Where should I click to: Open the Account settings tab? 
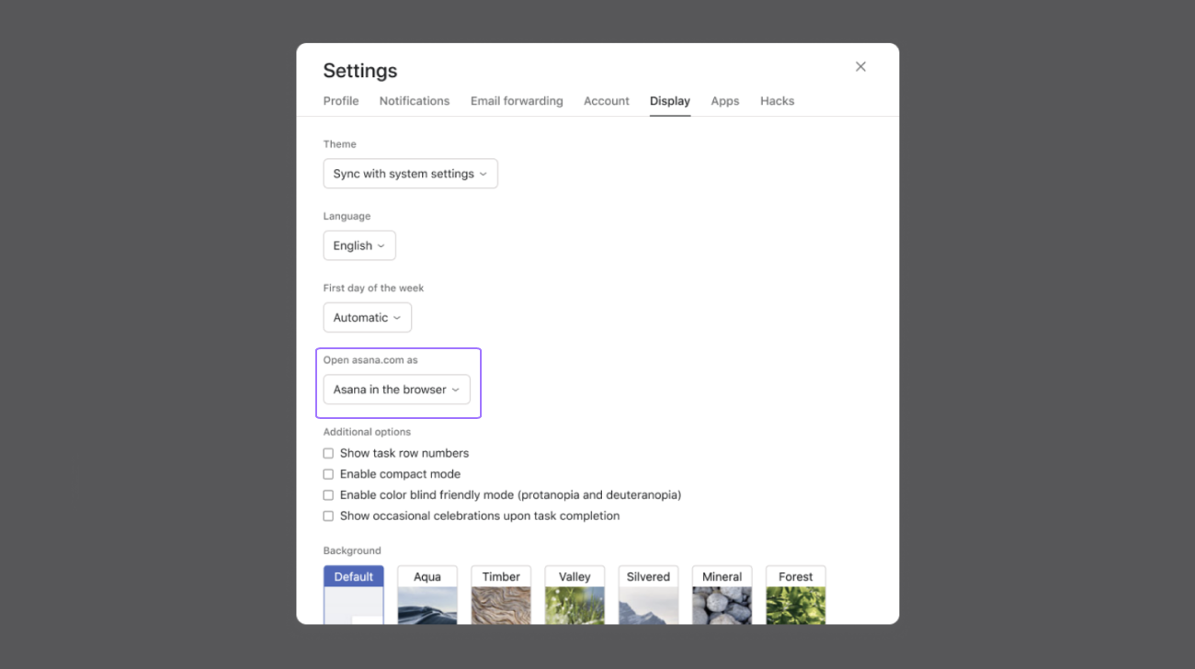tap(606, 101)
